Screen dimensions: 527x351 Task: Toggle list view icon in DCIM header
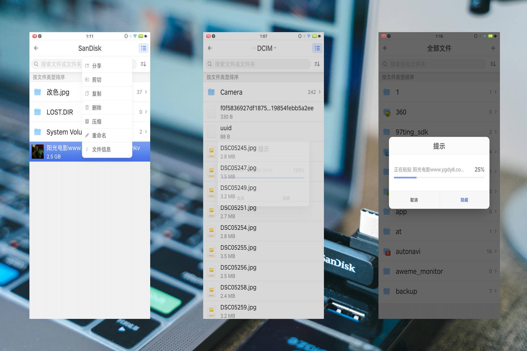317,48
